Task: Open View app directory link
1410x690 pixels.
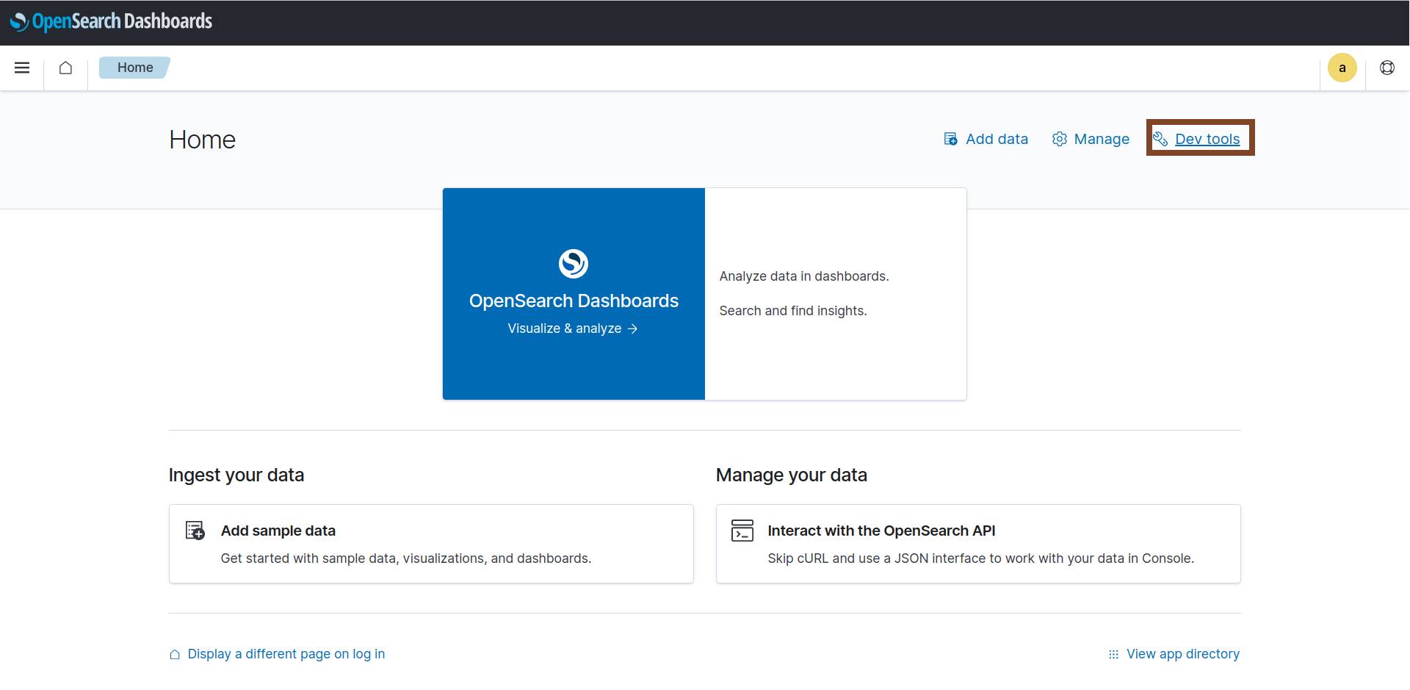Action: point(1182,654)
